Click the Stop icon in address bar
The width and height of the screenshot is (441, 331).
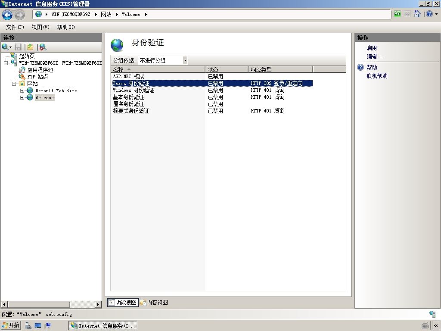click(407, 14)
